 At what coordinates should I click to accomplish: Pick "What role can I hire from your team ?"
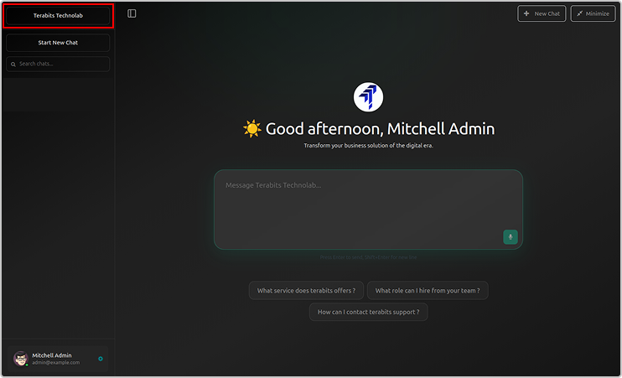click(x=428, y=291)
